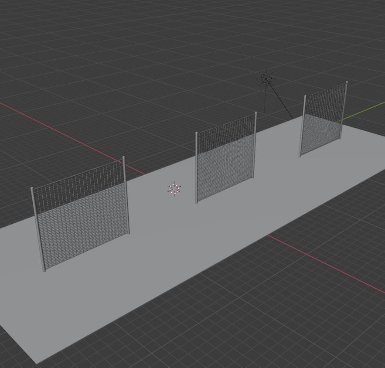Select the point light object icon
Image resolution: width=385 pixels, height=368 pixels.
[x=266, y=78]
